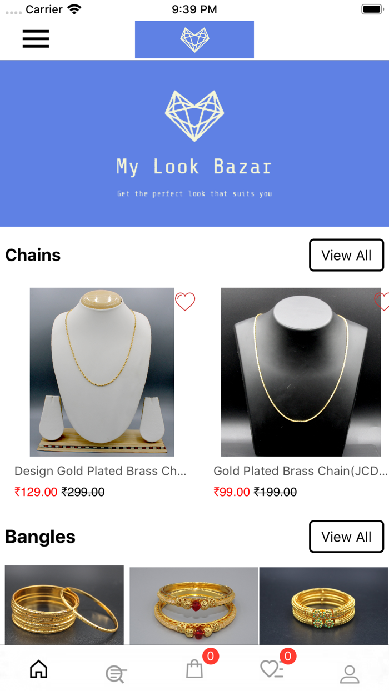
Task: Select the search icon in bottom bar
Action: 116,672
